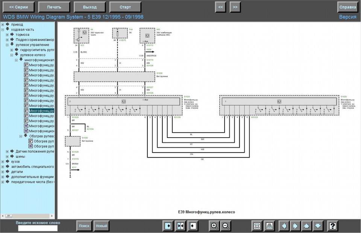This screenshot has height=233, width=361.
Task: Click component icon in module 2 (right side)
Action: pyautogui.click(x=124, y=101)
